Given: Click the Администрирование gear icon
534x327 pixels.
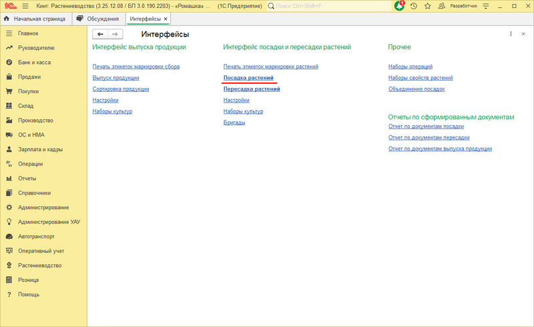Looking at the screenshot, I should point(9,207).
